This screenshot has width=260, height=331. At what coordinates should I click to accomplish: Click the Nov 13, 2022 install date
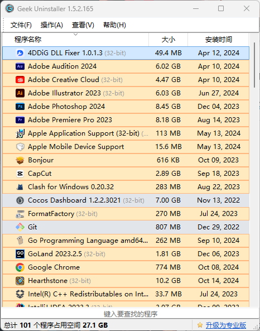(x=219, y=200)
